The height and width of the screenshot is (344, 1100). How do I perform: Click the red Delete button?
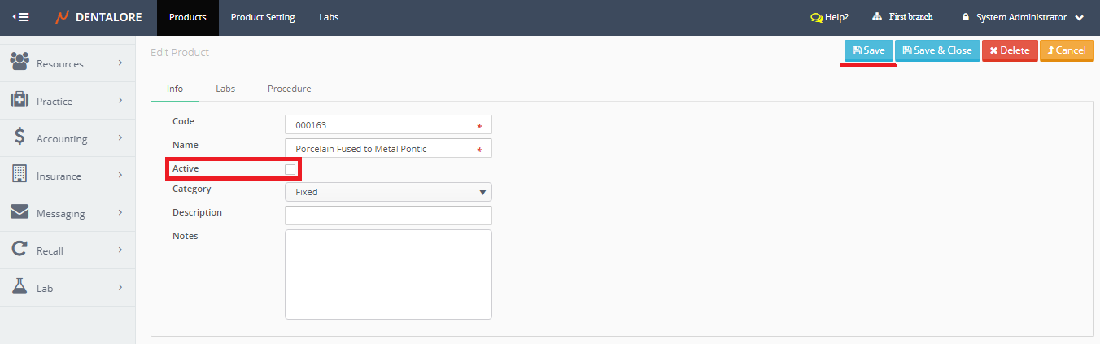coord(1009,50)
